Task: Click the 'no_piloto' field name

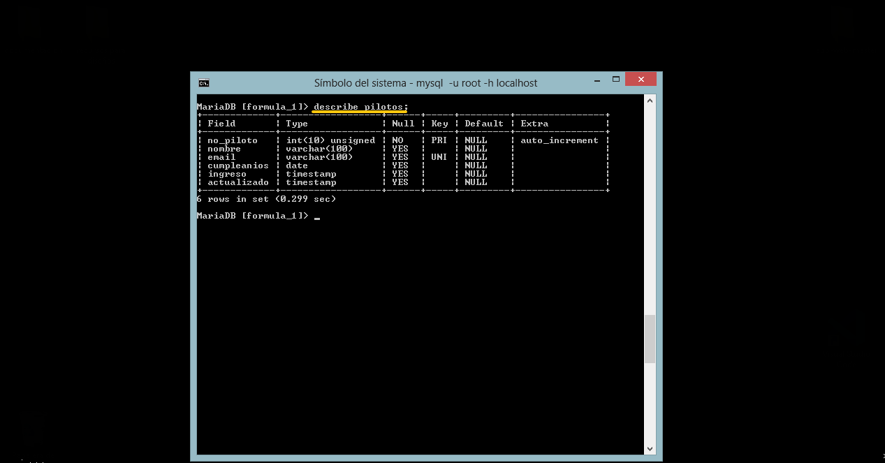Action: click(233, 140)
